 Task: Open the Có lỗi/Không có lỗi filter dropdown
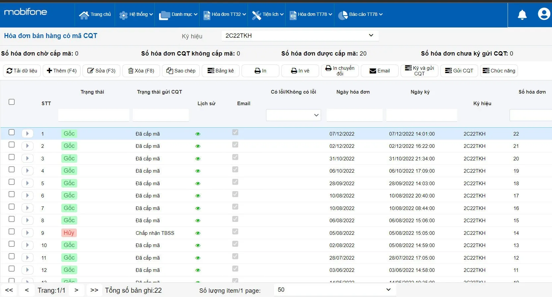294,115
